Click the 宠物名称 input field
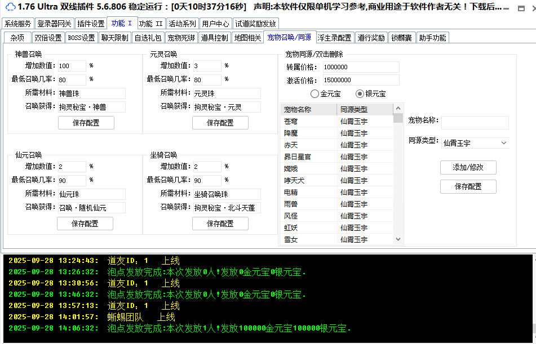 coord(475,122)
